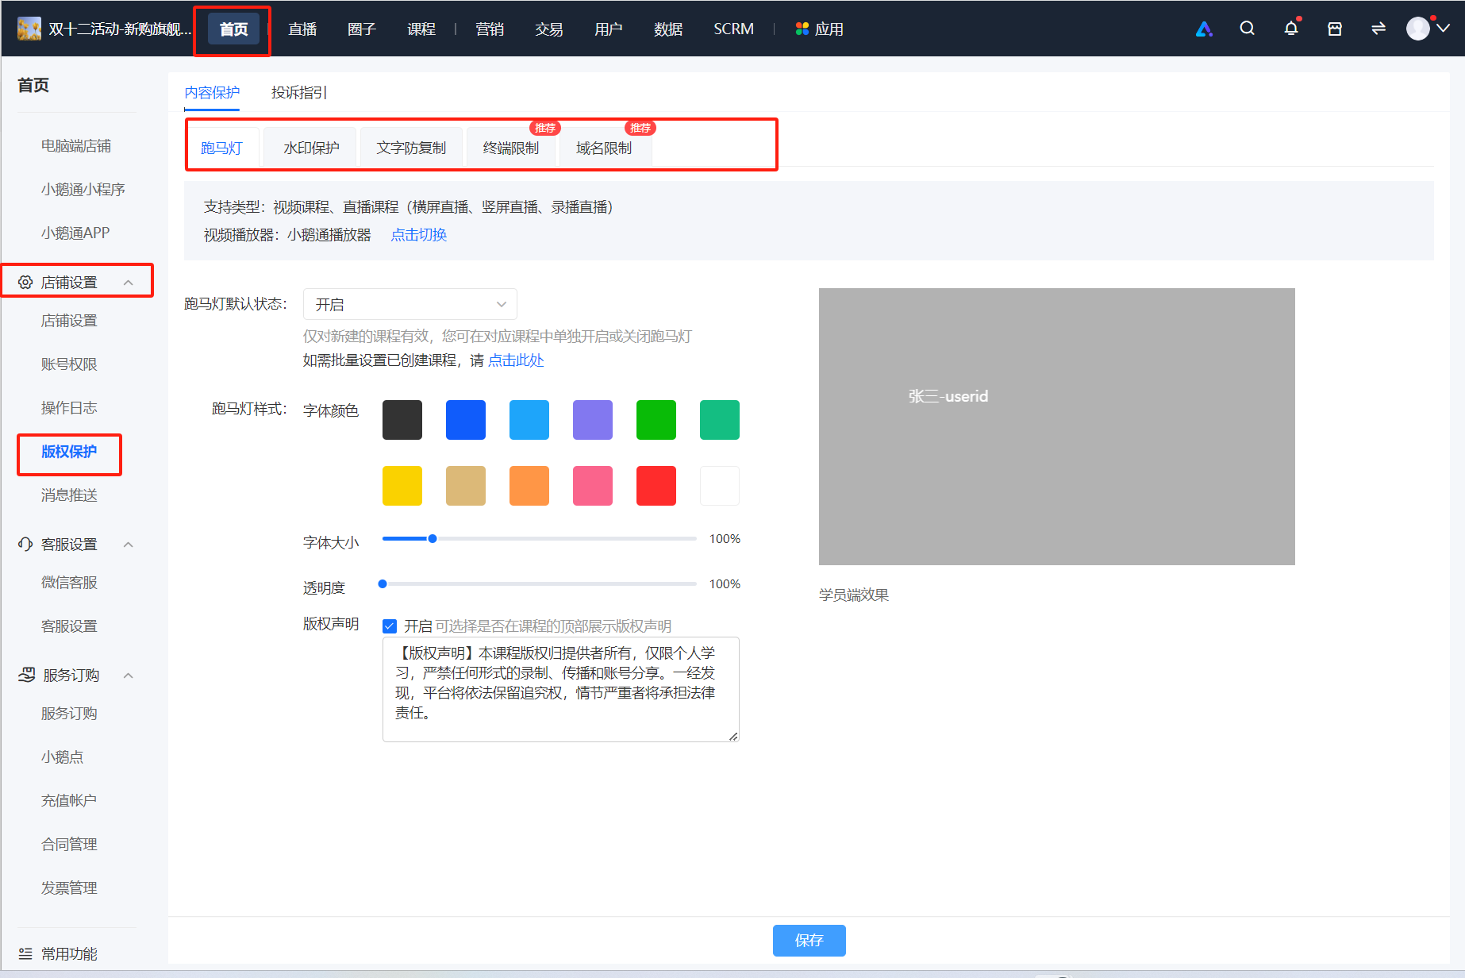The image size is (1465, 978).
Task: Open the colorful 应用 apps icon
Action: point(802,29)
